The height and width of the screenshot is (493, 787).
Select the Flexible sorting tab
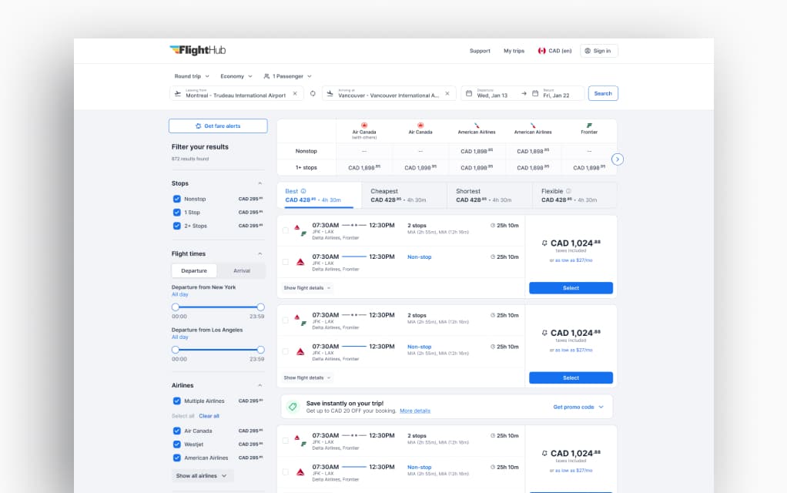click(574, 196)
